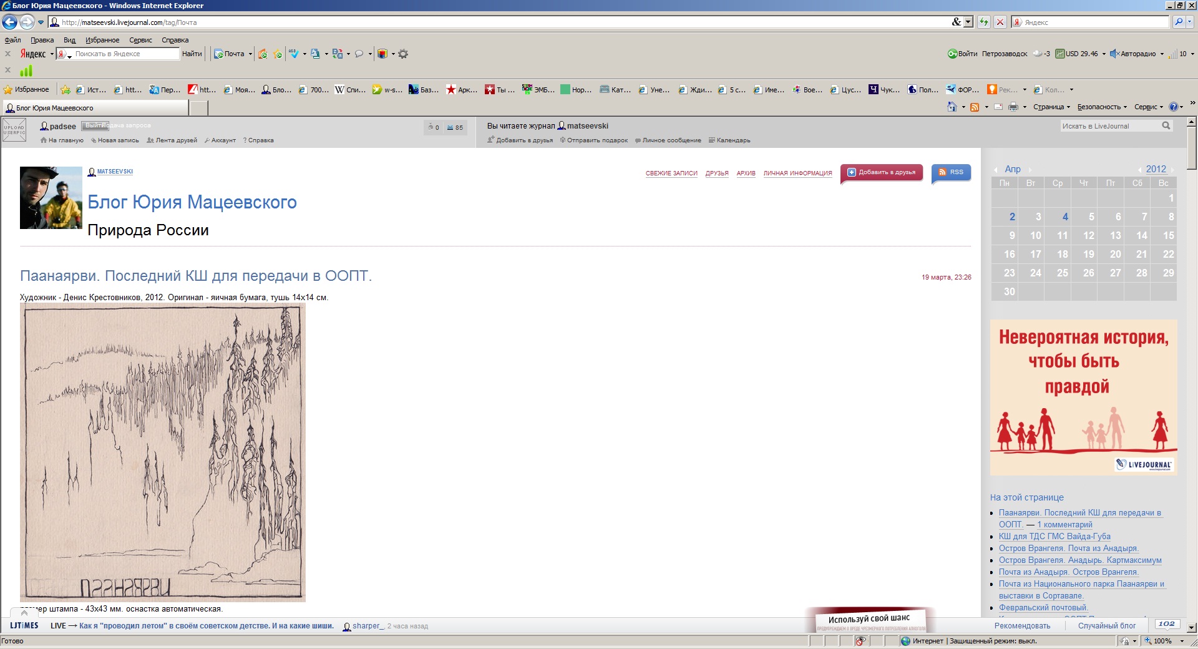The width and height of the screenshot is (1198, 649).
Task: Expand the USD exchange rate dropdown
Action: pos(1104,54)
